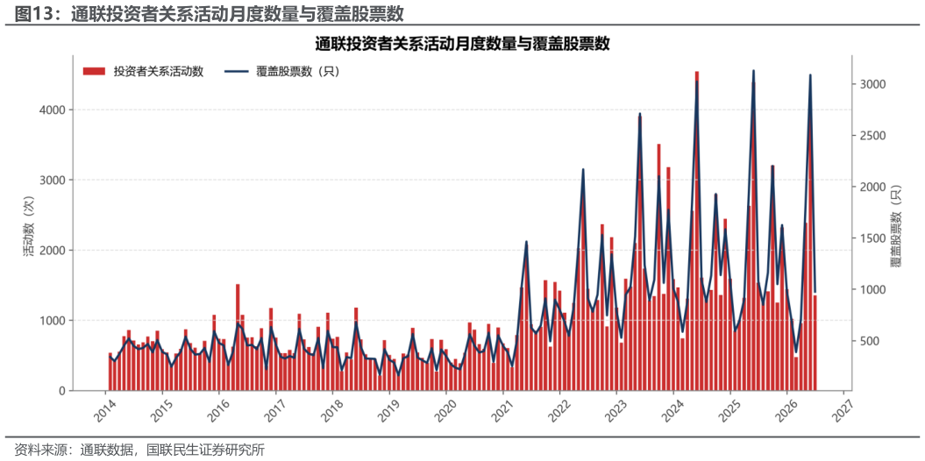Viewport: 925px width, 461px height.
Task: Select legend label 投资者关系活动数
Action: (159, 71)
